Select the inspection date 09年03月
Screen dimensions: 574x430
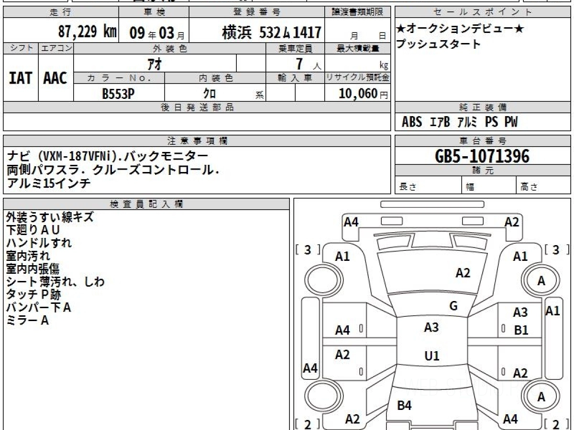[x=157, y=33]
